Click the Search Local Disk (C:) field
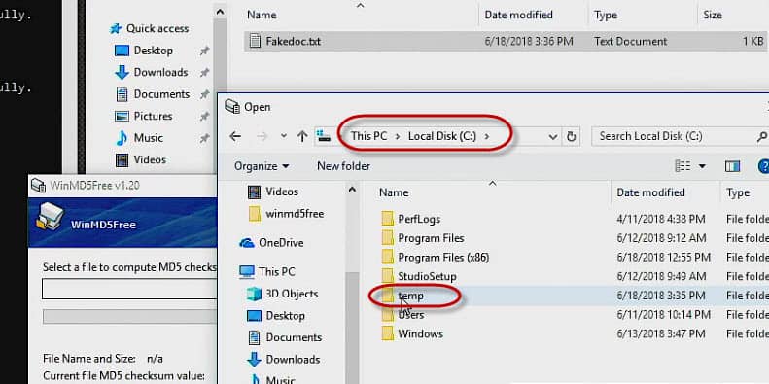 point(679,136)
